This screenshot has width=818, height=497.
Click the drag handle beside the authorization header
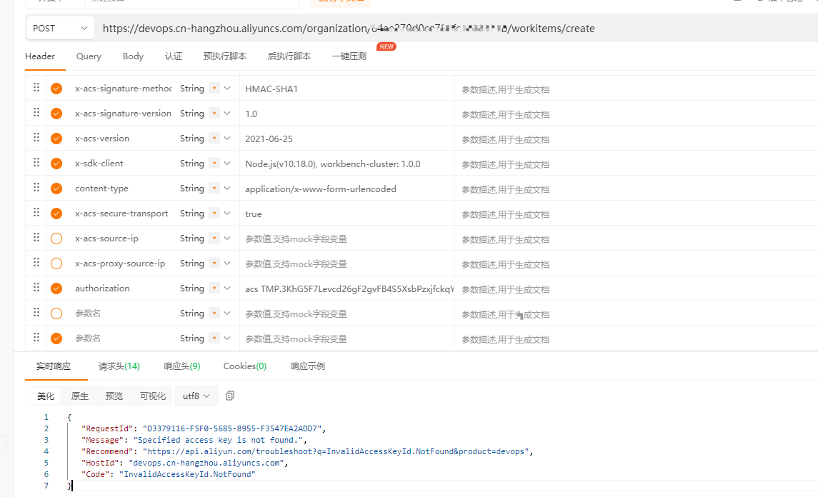pos(36,288)
